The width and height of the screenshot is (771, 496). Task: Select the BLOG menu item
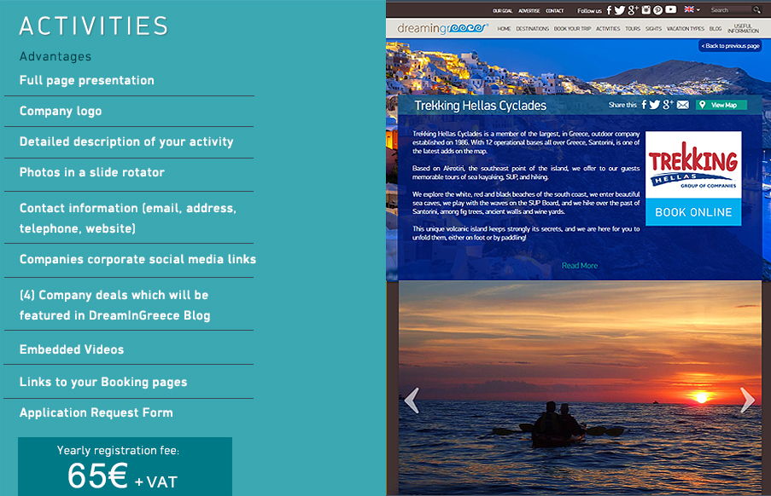coord(716,28)
